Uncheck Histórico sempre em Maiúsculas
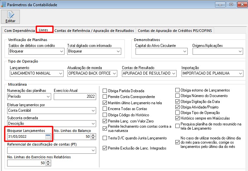The height and width of the screenshot is (171, 248). pyautogui.click(x=178, y=118)
